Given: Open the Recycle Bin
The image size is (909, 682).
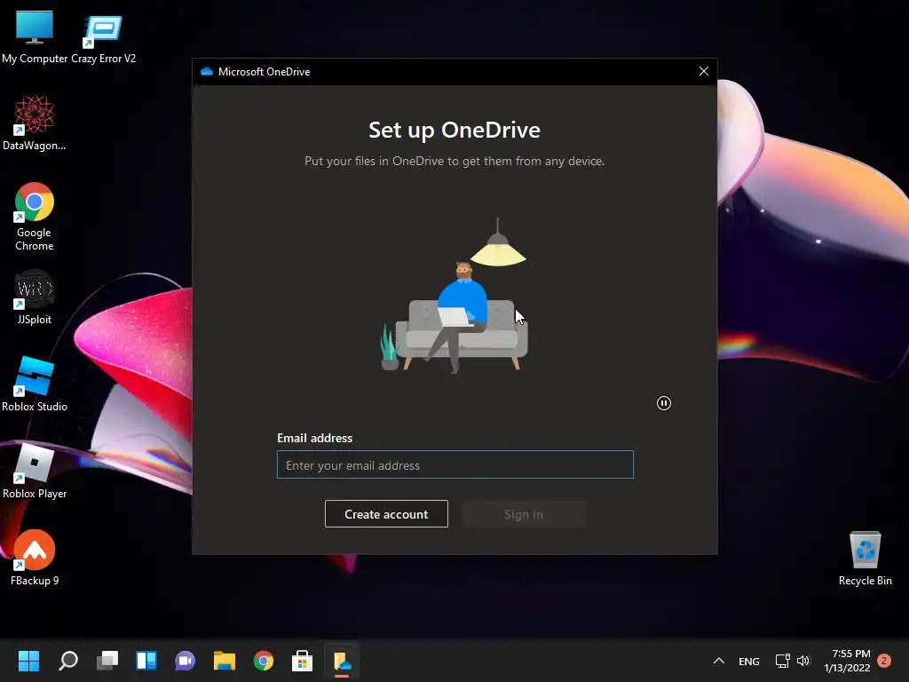Looking at the screenshot, I should 865,558.
